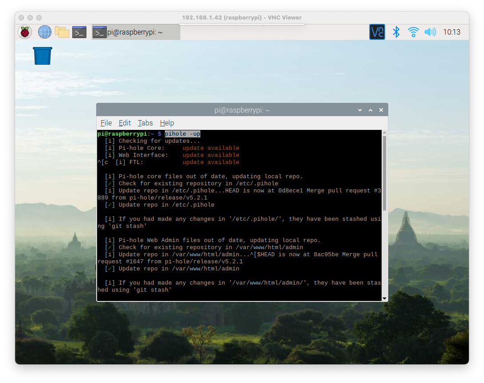
Task: Click the volume speaker icon
Action: (430, 32)
